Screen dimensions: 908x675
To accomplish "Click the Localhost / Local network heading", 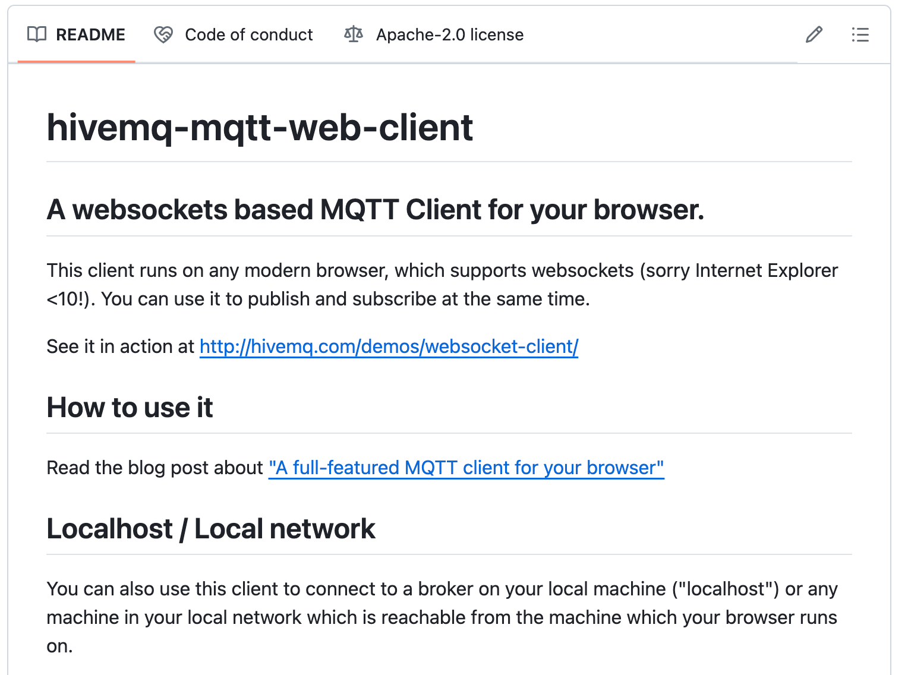I will coord(211,529).
